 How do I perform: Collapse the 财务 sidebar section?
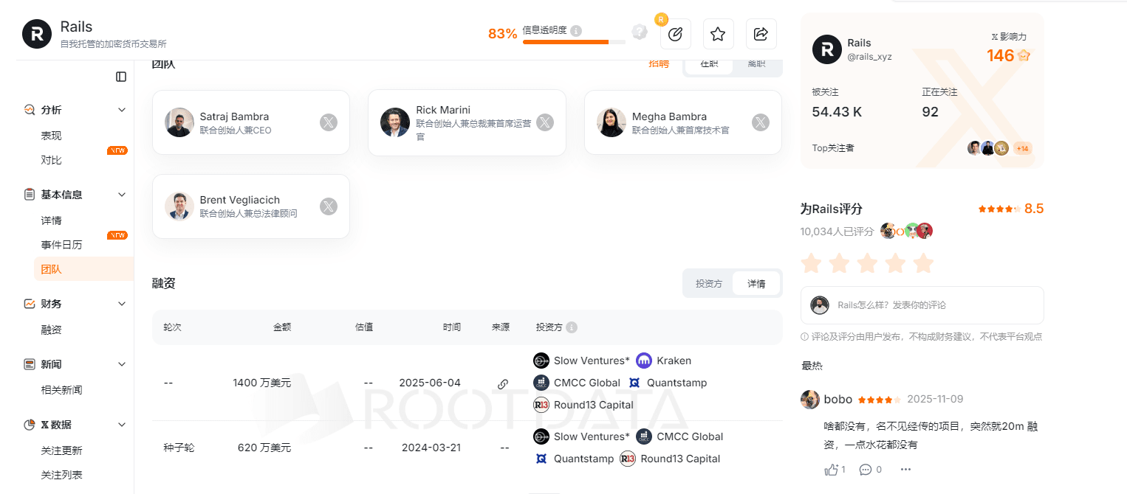(x=122, y=304)
